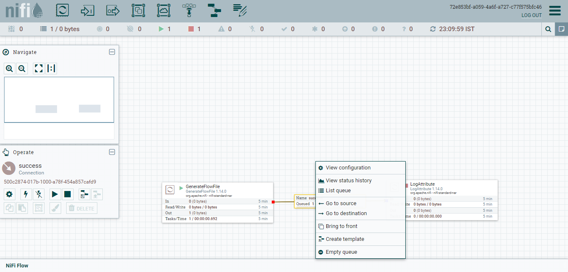Viewport: 568px width, 272px height.
Task: Select List queue from context menu
Action: pyautogui.click(x=360, y=191)
